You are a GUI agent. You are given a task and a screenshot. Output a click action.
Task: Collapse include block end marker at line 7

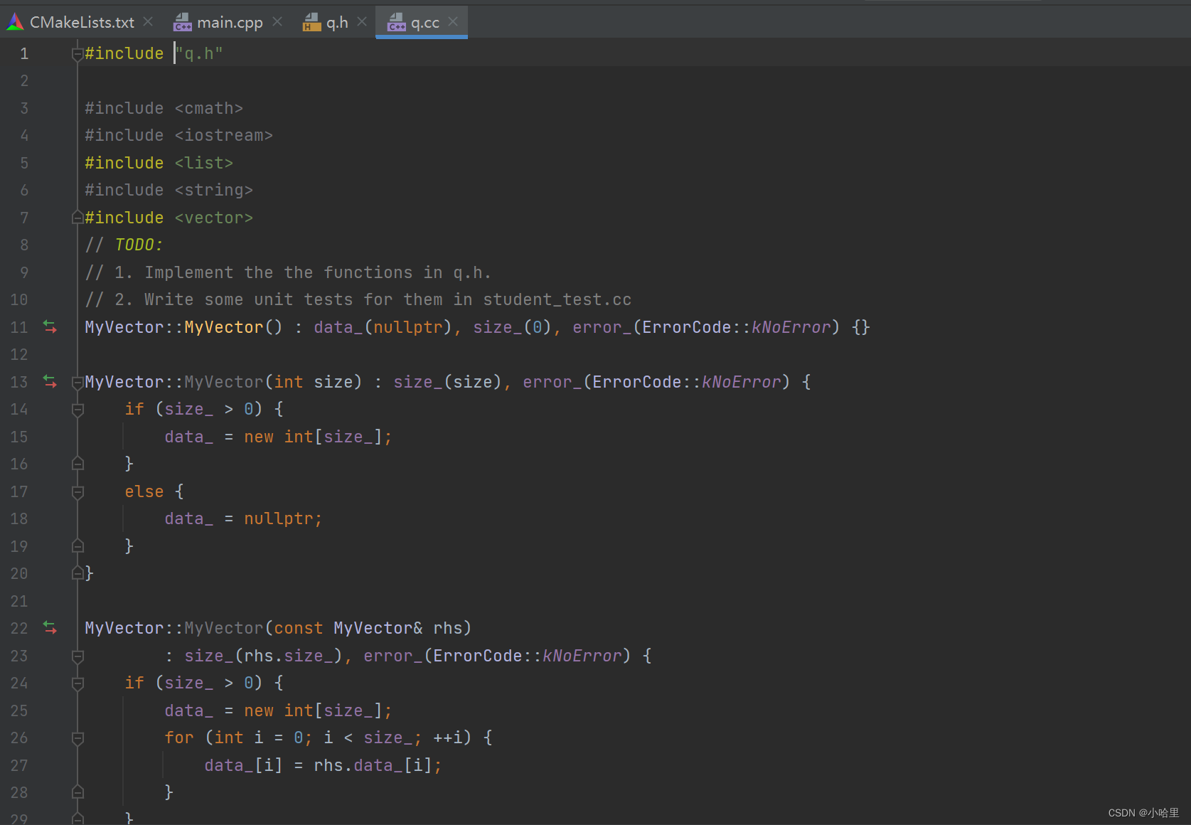click(x=78, y=218)
